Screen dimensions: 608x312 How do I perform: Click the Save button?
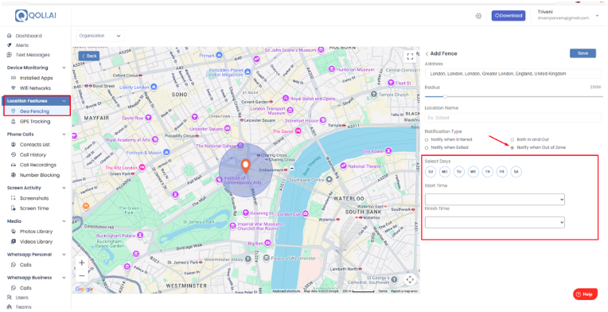point(583,53)
